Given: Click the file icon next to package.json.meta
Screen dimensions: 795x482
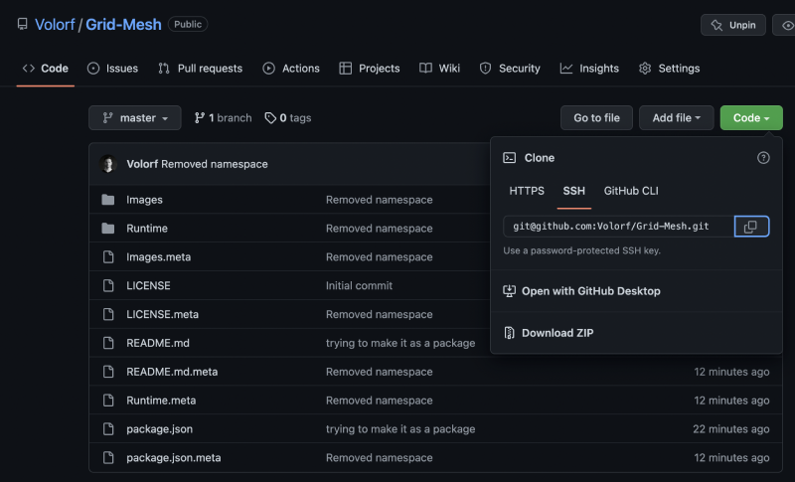Looking at the screenshot, I should coord(108,458).
